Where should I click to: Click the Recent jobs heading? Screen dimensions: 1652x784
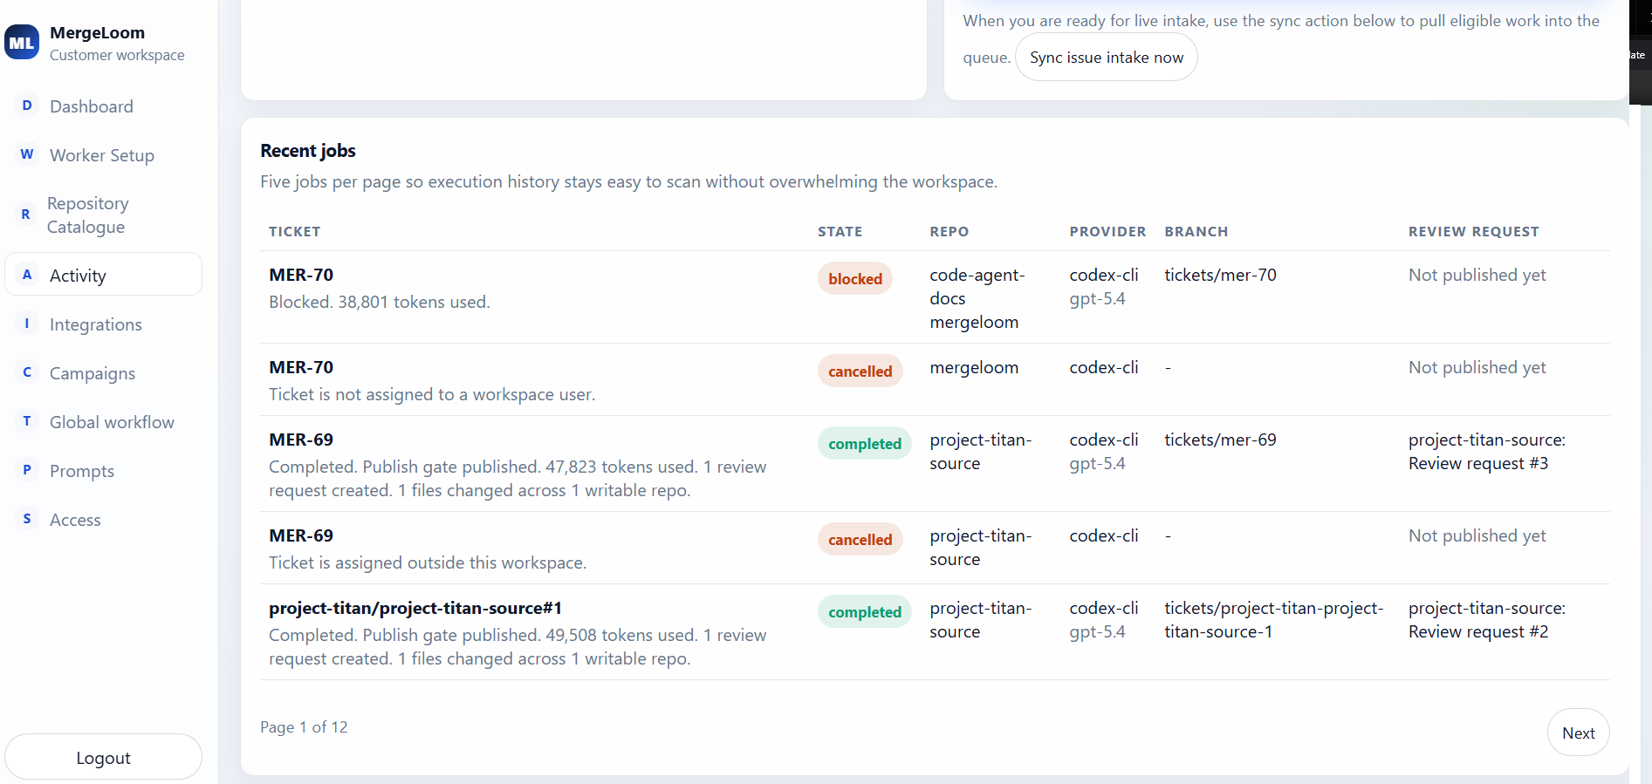click(x=308, y=151)
